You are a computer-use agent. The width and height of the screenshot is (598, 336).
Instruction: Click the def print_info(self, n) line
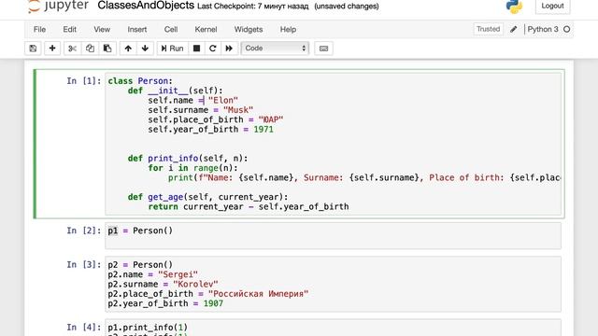click(188, 158)
